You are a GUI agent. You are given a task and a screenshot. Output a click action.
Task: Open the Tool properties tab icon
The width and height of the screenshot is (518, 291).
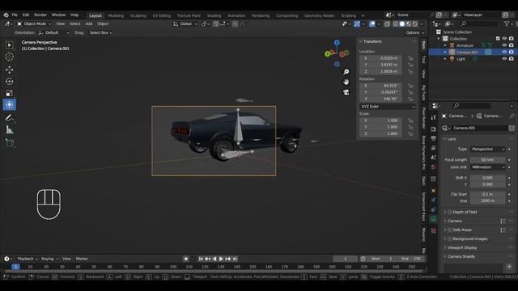click(x=434, y=117)
